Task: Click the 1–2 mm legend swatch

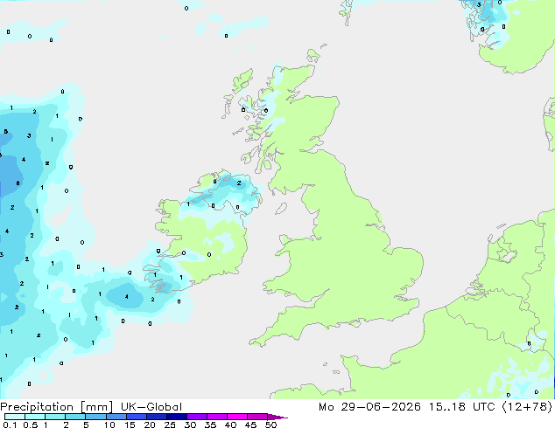Action: [55, 417]
